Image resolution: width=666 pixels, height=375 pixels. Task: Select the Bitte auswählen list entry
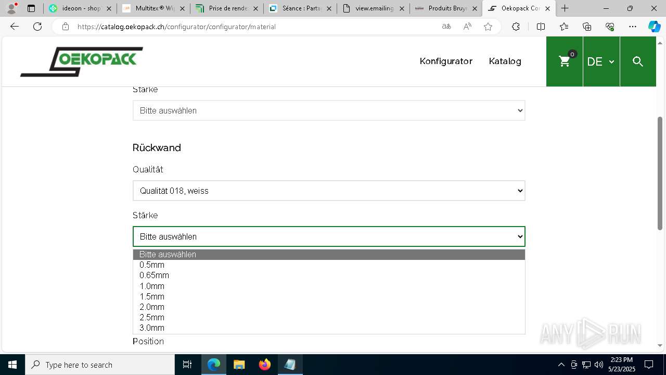(x=329, y=255)
